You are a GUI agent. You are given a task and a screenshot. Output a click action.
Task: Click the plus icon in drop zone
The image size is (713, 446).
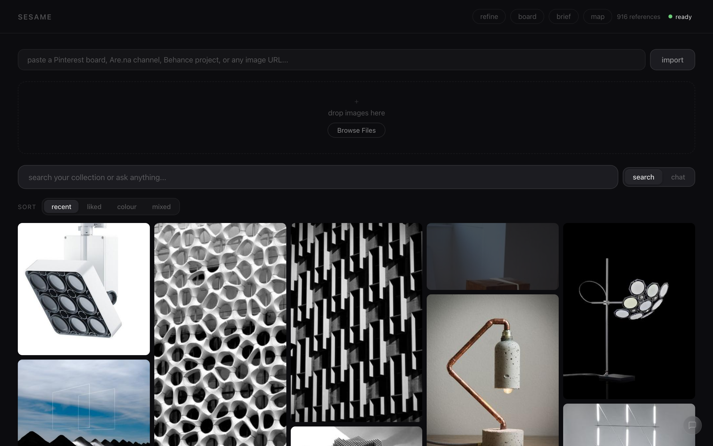356,102
